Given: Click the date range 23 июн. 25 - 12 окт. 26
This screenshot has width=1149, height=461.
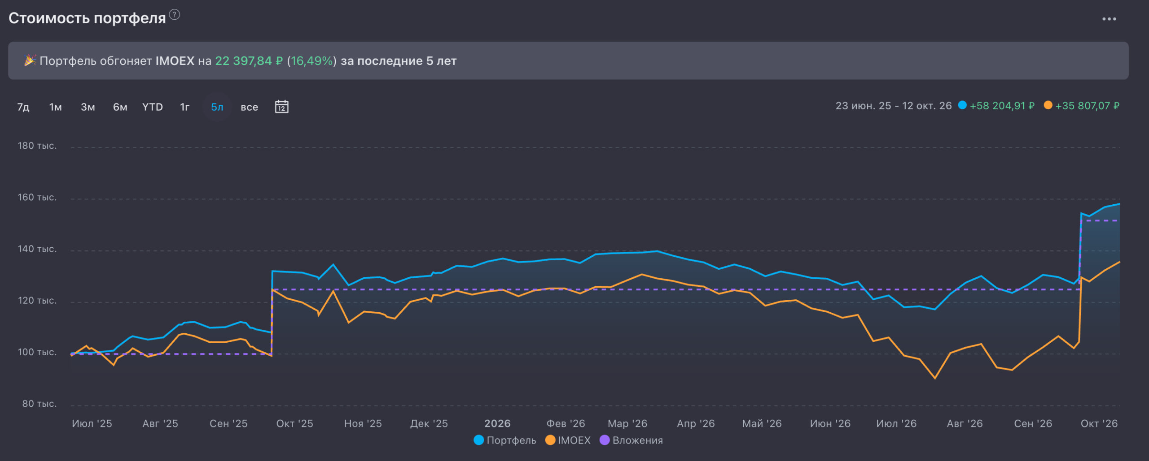Looking at the screenshot, I should click(894, 106).
